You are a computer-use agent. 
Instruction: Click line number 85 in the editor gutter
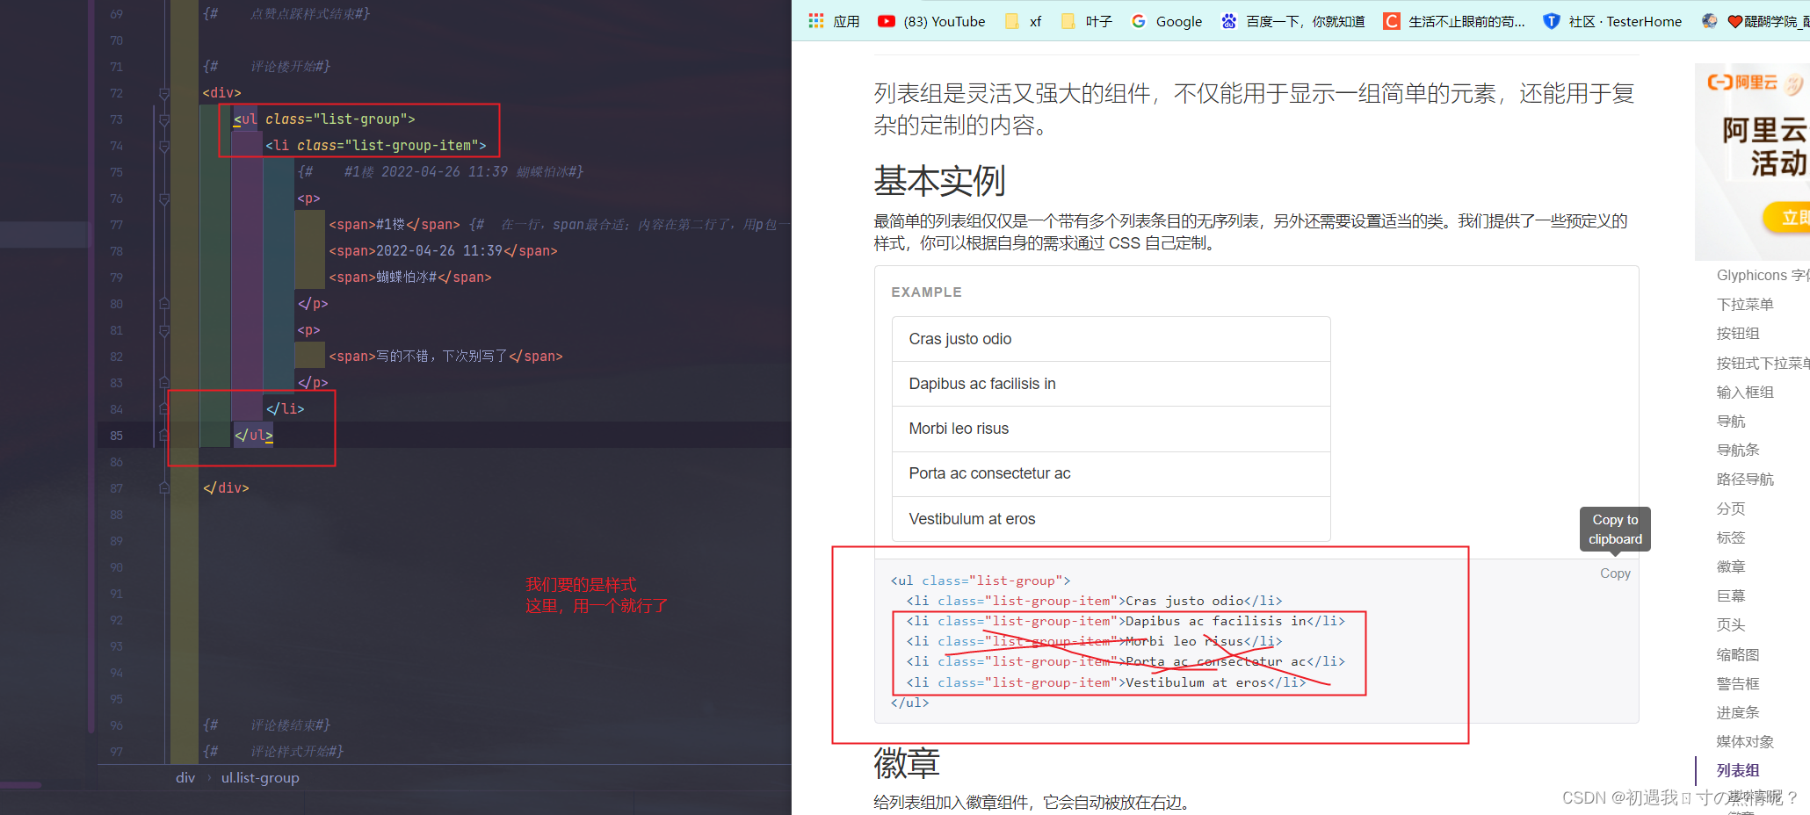point(115,435)
